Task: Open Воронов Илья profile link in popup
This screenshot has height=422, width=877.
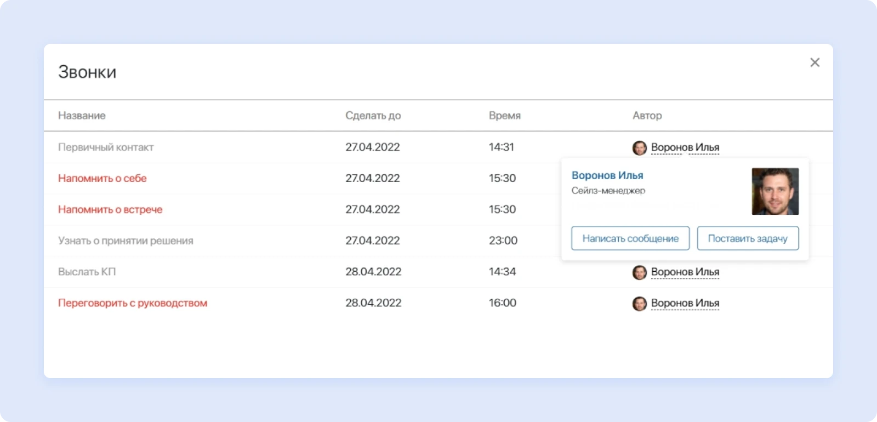Action: [x=607, y=175]
